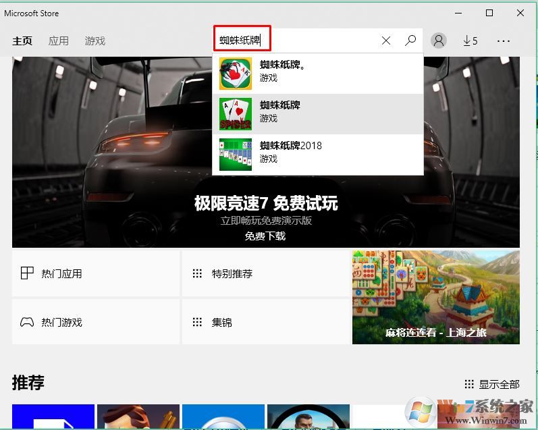Open the 麻将连连看 - 上海之旅 promo image
The image size is (538, 430).
[436, 297]
